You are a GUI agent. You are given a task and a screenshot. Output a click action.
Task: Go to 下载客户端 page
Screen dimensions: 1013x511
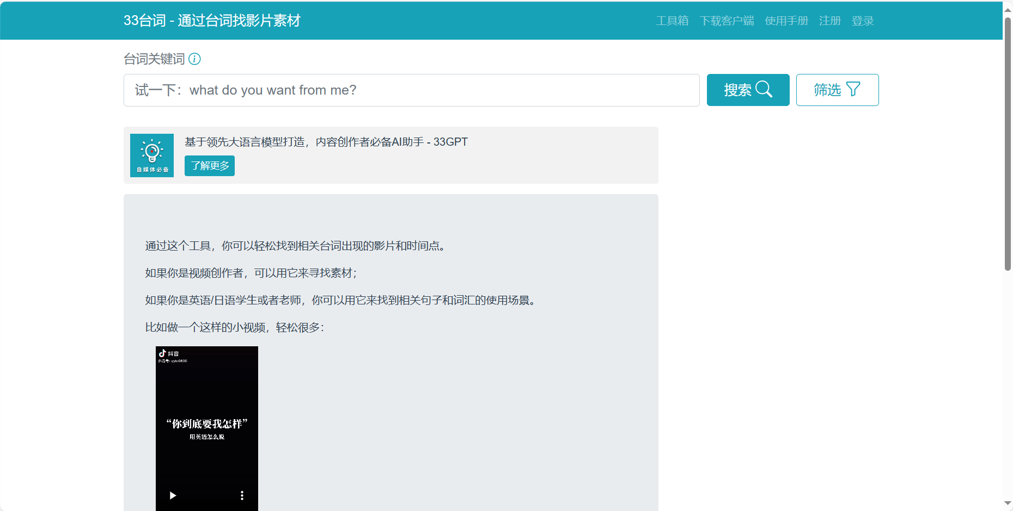727,21
